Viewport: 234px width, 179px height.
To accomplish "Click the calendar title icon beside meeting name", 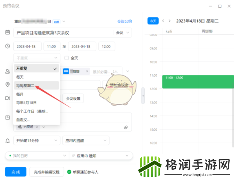I will tap(8, 32).
